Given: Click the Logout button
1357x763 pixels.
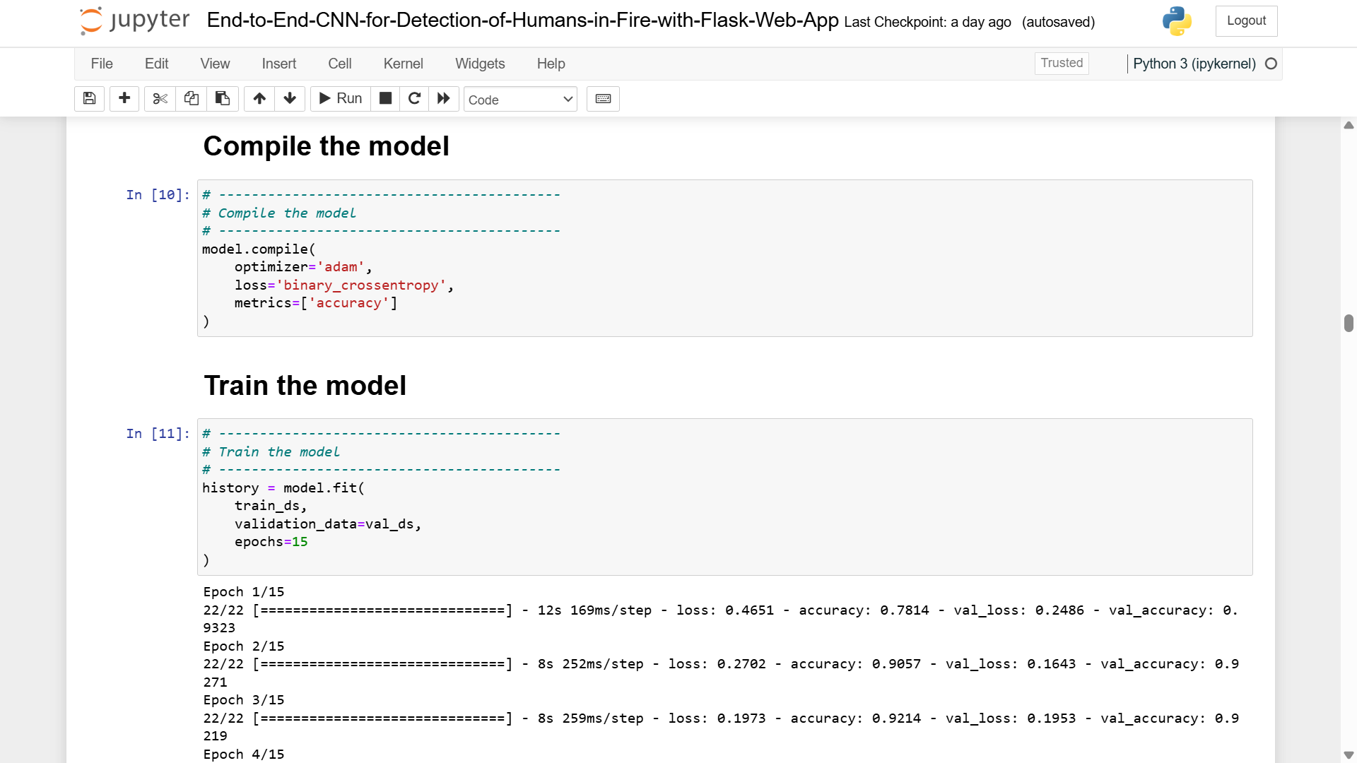Looking at the screenshot, I should [x=1246, y=21].
